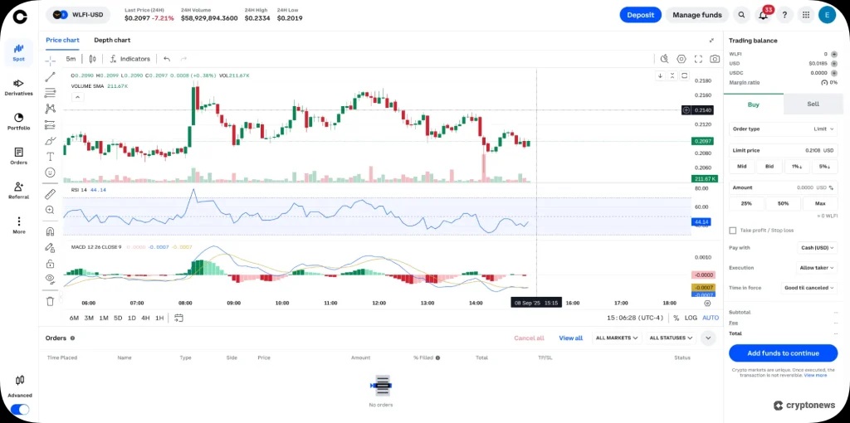Switch to the Depth chart tab
This screenshot has width=850, height=423.
[x=112, y=40]
